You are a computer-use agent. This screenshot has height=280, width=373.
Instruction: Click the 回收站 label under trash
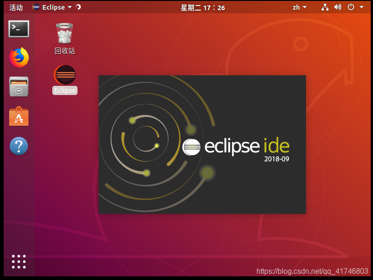[65, 51]
